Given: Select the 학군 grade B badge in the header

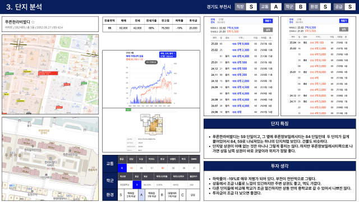Looking at the screenshot, I should [x=295, y=7].
